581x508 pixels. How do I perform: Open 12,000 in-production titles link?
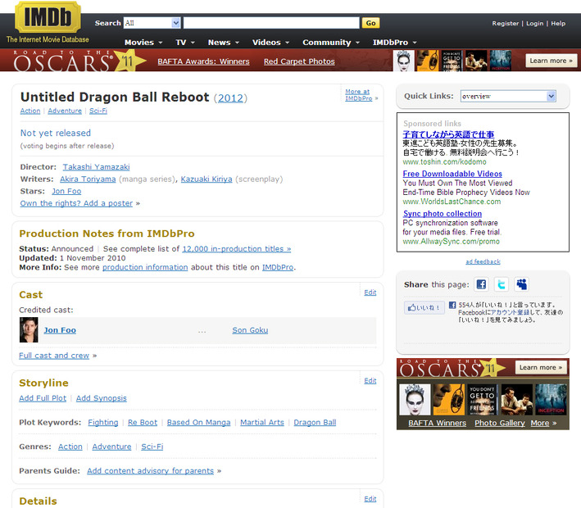[x=236, y=249]
